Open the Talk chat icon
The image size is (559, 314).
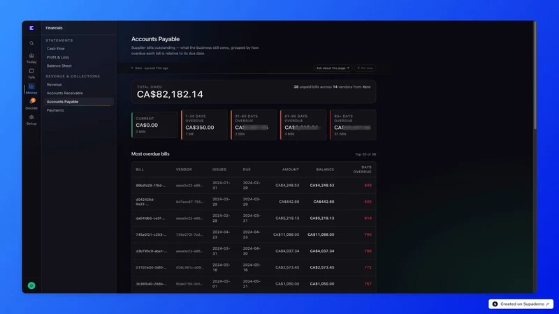click(x=31, y=71)
